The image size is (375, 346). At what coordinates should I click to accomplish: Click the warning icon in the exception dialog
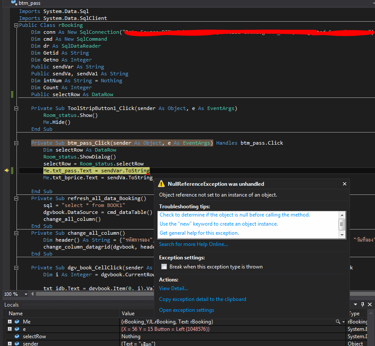pos(161,184)
